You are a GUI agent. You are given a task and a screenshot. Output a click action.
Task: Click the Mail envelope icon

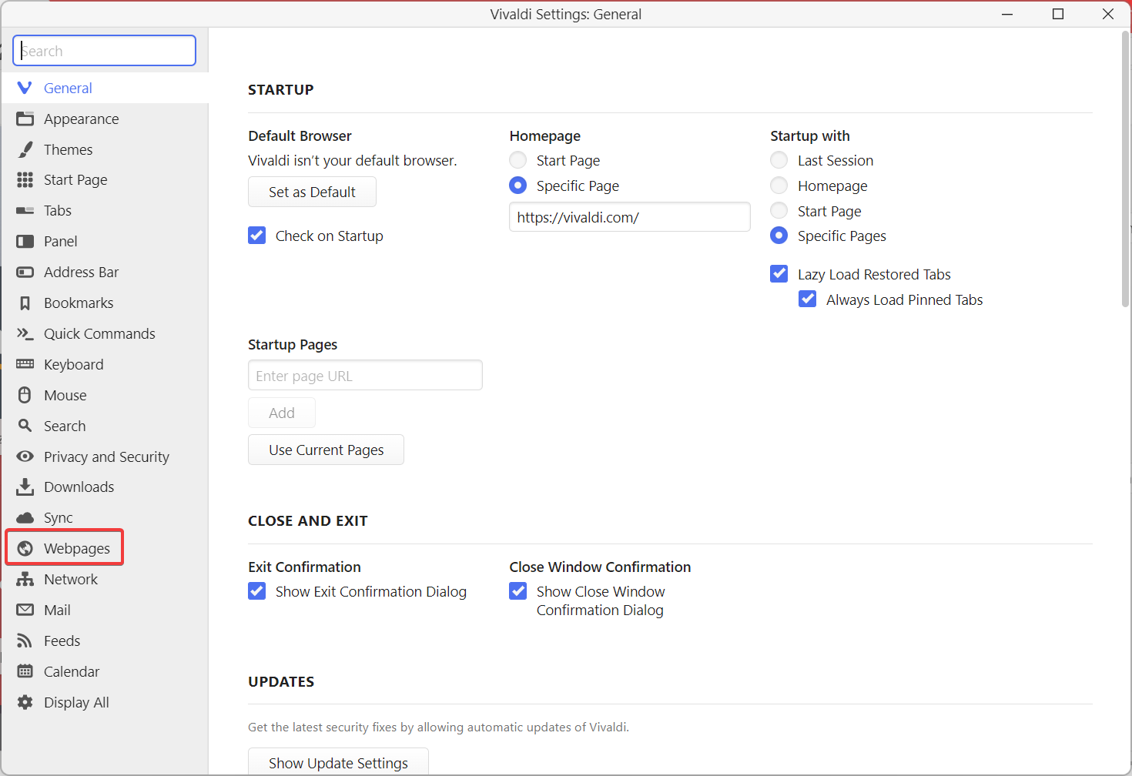tap(25, 610)
